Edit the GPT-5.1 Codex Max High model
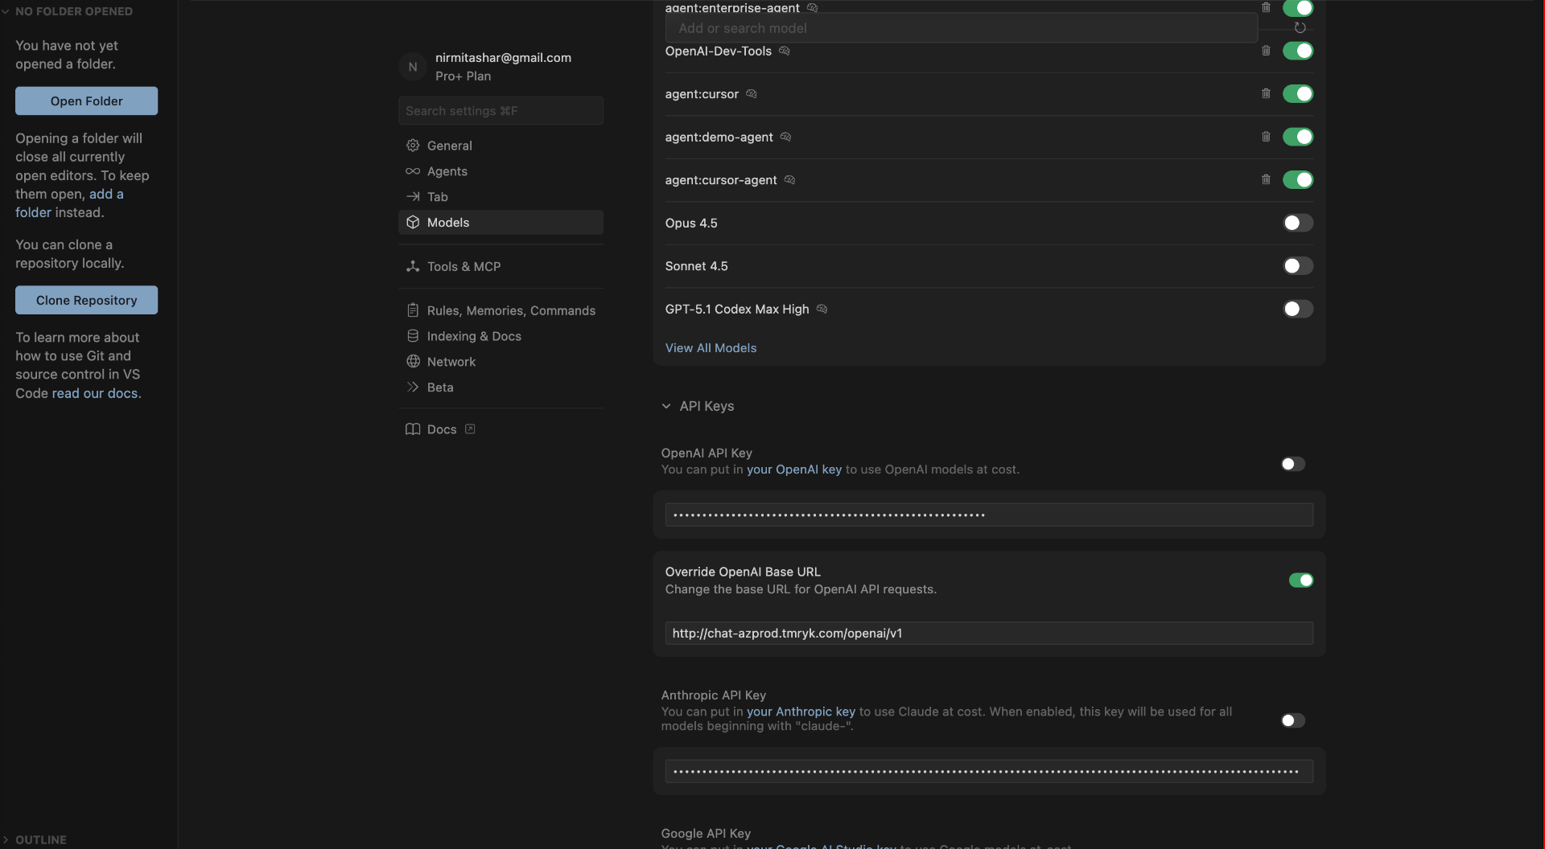Image resolution: width=1545 pixels, height=849 pixels. 822,309
